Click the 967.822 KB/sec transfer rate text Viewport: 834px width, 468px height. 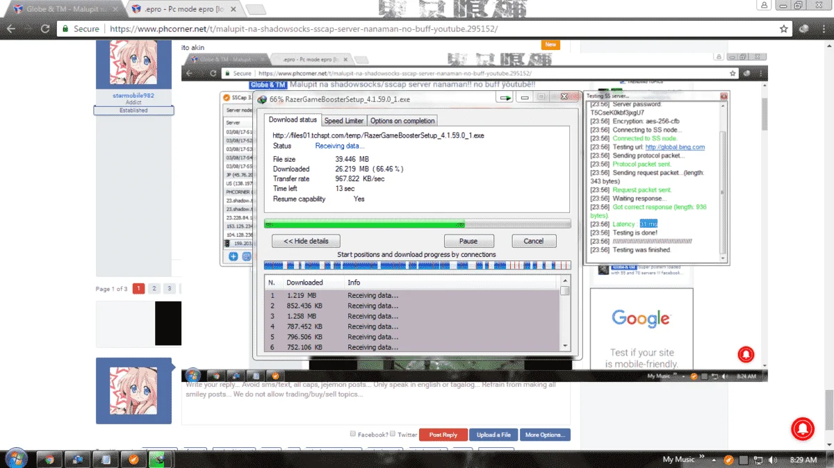coord(359,178)
